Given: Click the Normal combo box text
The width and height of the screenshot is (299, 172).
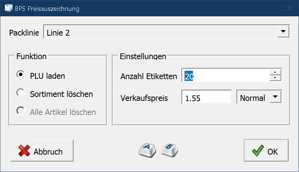Looking at the screenshot, I should coord(252,98).
